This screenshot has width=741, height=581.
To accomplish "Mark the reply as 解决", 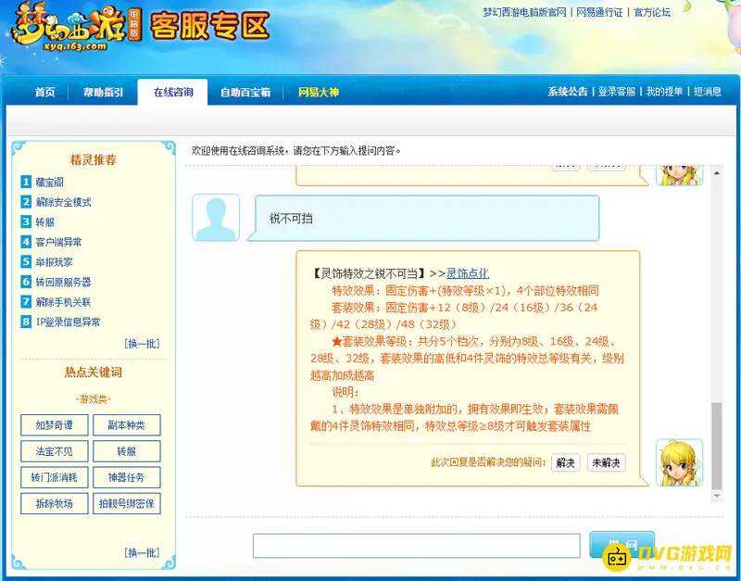I will tap(566, 462).
